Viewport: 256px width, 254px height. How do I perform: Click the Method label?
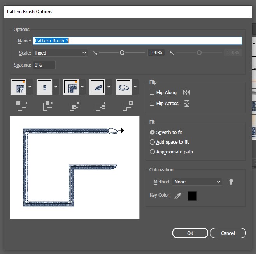point(162,182)
